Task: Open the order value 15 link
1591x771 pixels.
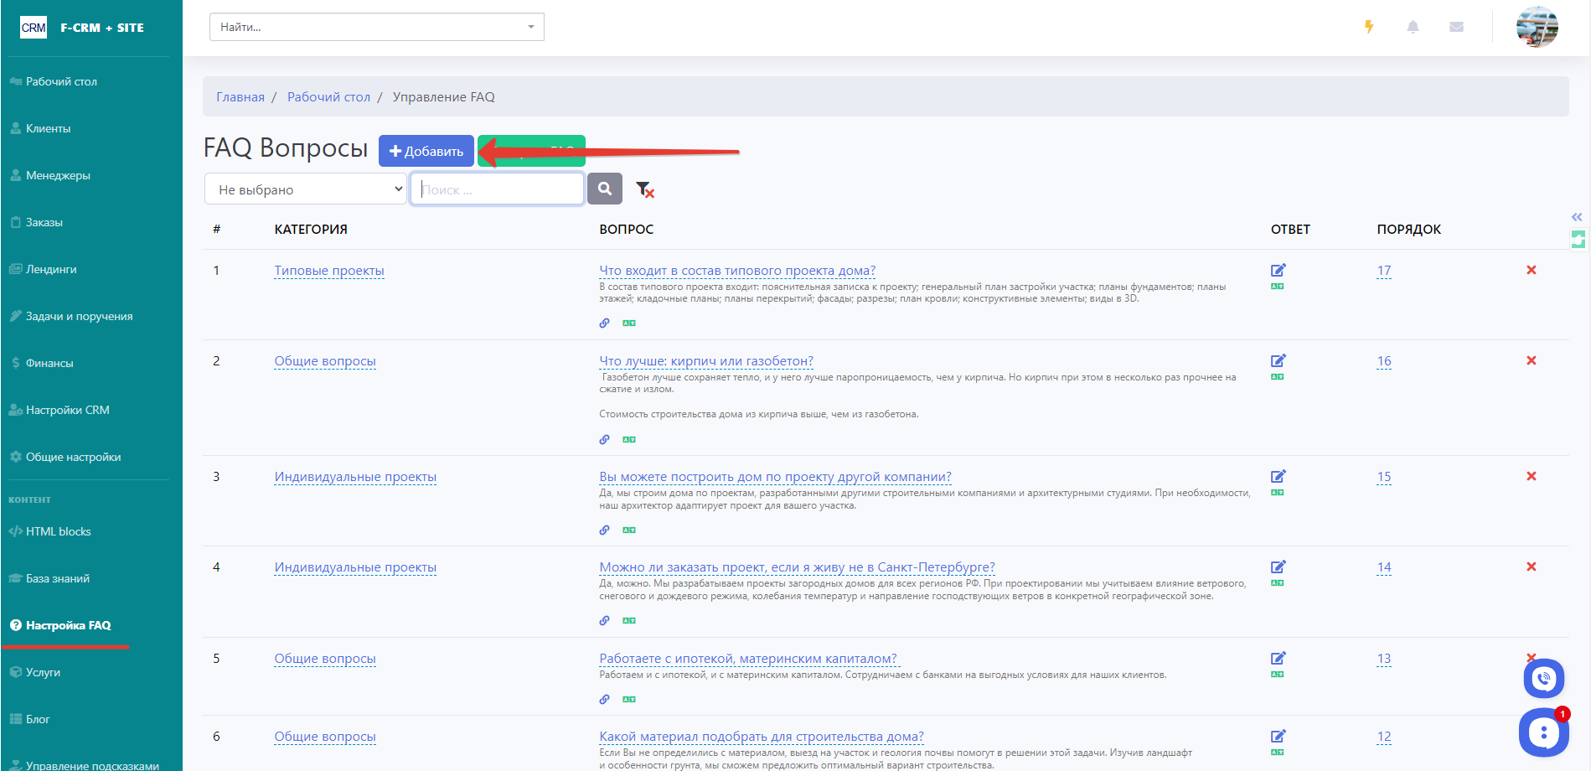Action: point(1383,477)
